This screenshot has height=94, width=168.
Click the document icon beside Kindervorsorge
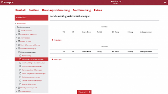pos(19,91)
